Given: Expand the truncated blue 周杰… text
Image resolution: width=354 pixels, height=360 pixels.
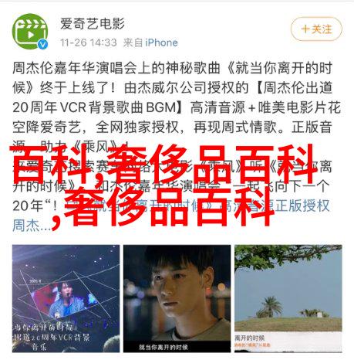Looking at the screenshot, I should 30,226.
